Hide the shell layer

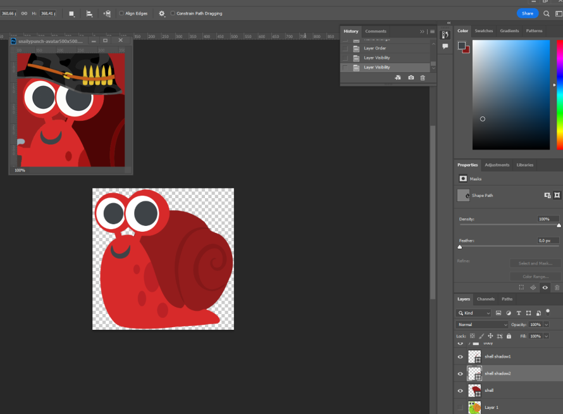tap(461, 391)
